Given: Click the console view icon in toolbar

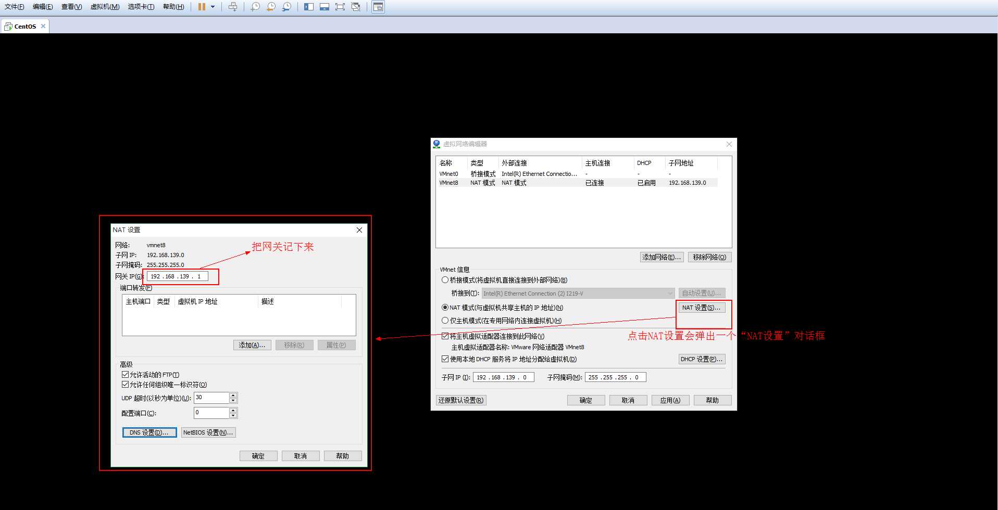Looking at the screenshot, I should click(x=378, y=7).
